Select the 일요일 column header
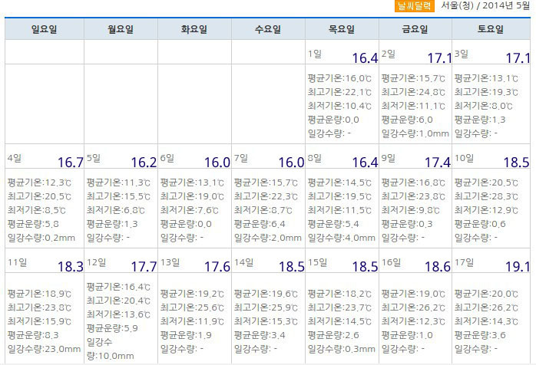The width and height of the screenshot is (536, 365). 44,29
